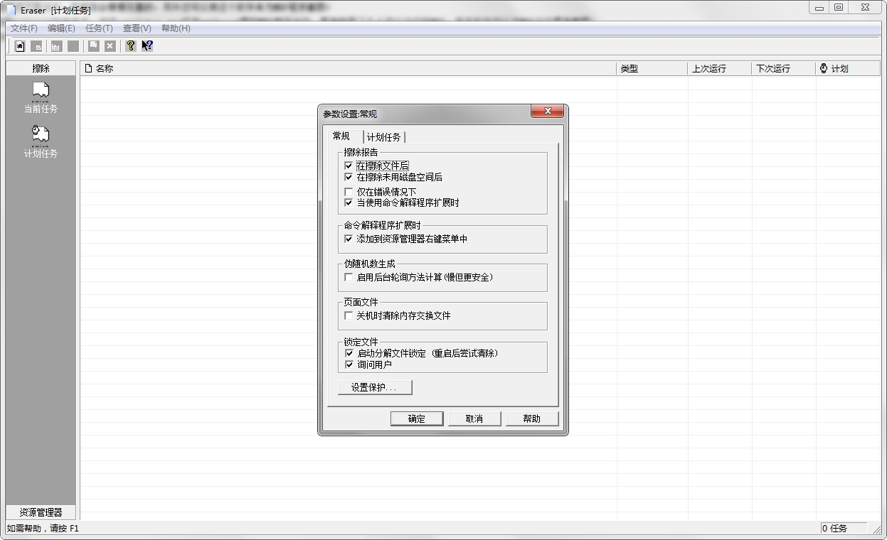887x540 pixels.
Task: Click the delete X toolbar icon
Action: coord(110,46)
